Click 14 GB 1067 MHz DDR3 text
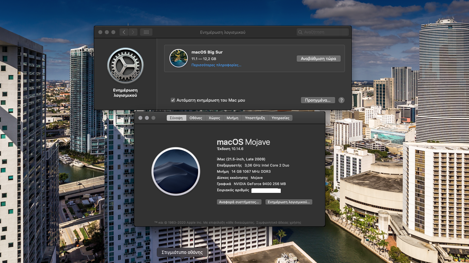Image resolution: width=469 pixels, height=263 pixels. tap(251, 171)
